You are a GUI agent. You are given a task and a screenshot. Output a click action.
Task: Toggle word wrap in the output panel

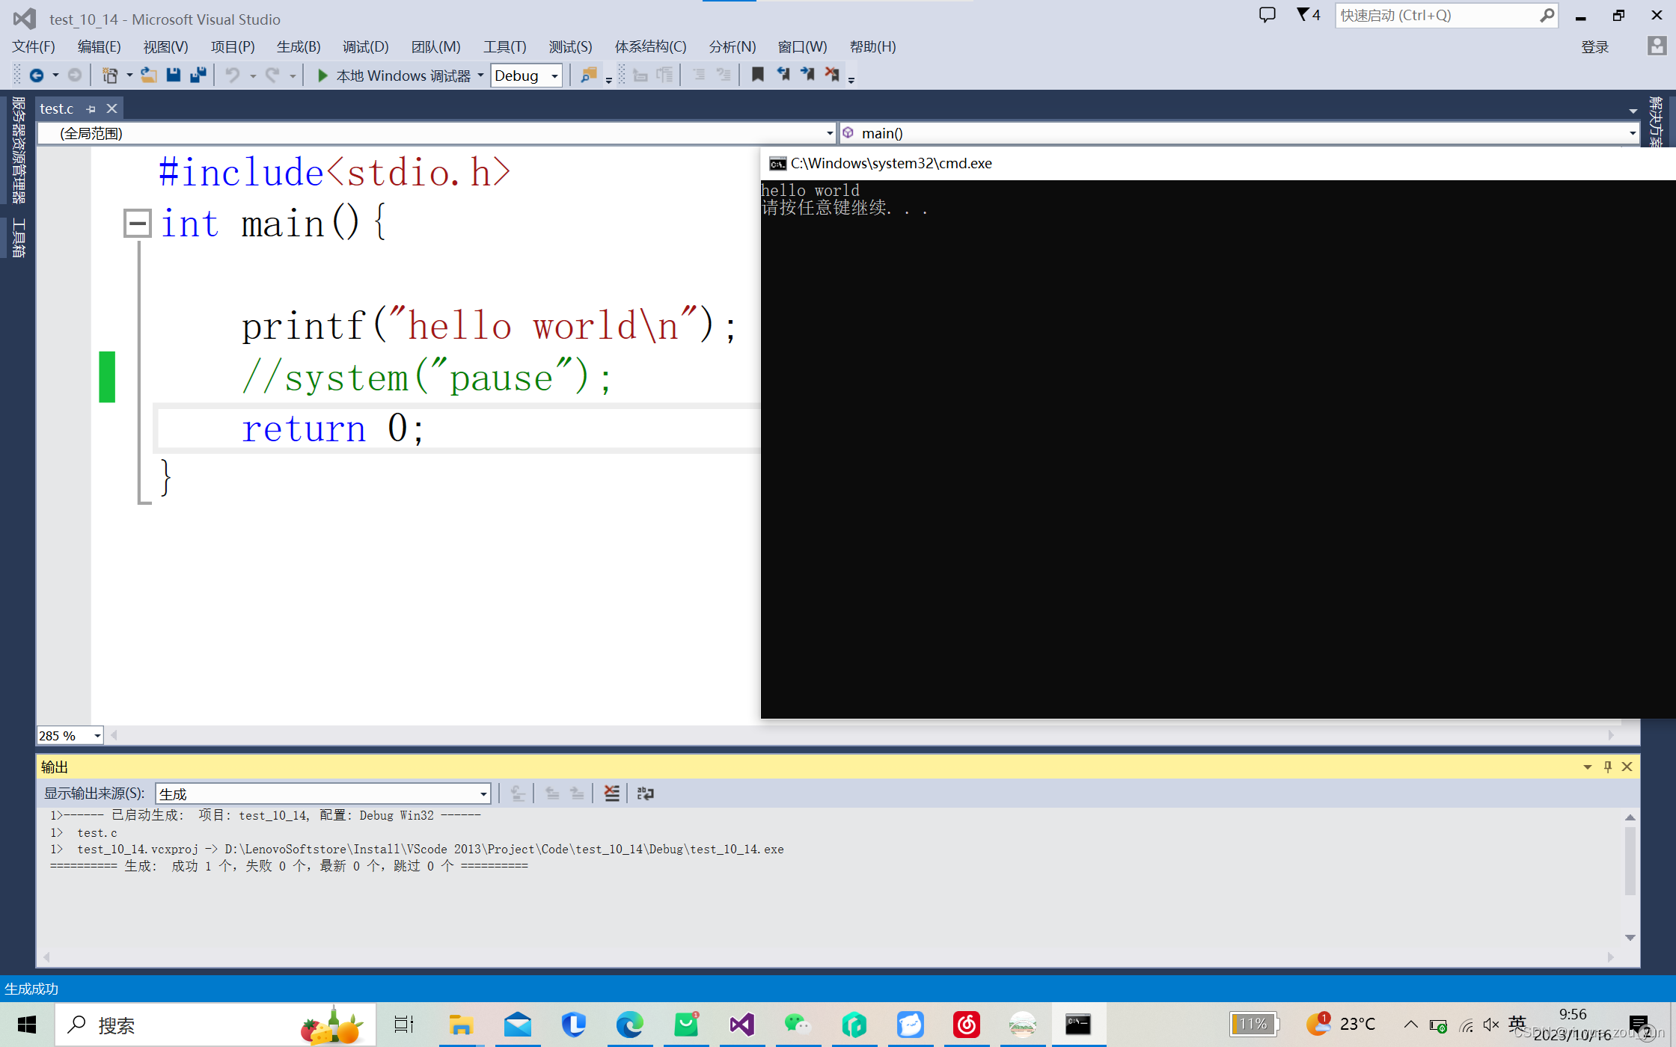[x=645, y=793]
